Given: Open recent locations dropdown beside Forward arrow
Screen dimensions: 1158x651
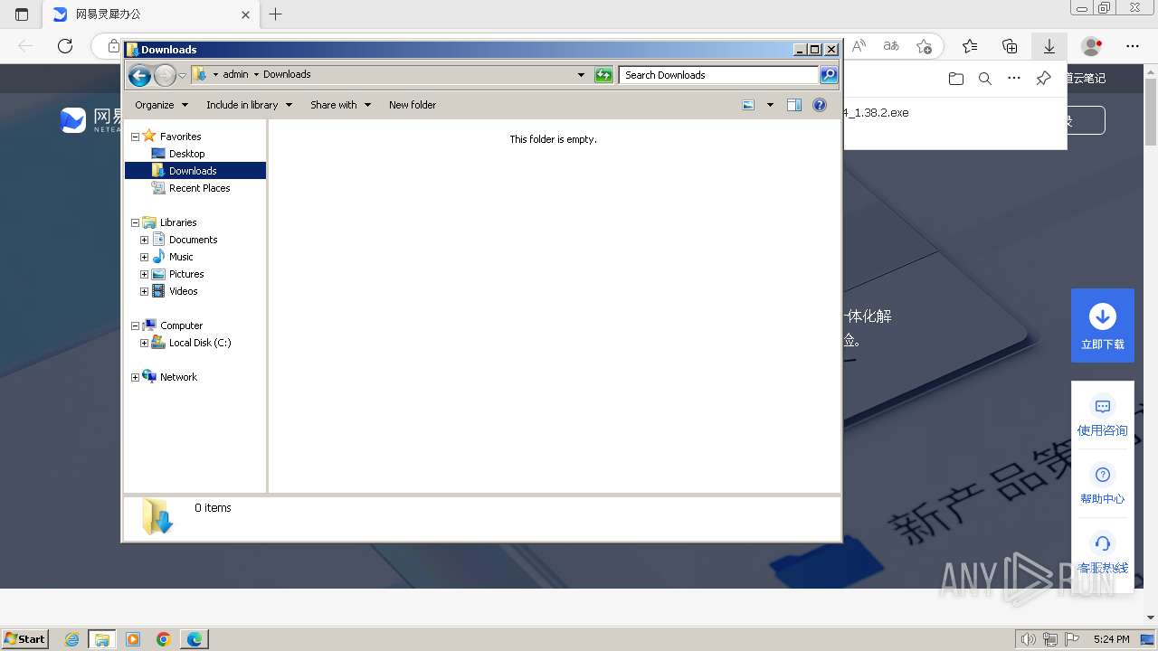Looking at the screenshot, I should pos(182,75).
